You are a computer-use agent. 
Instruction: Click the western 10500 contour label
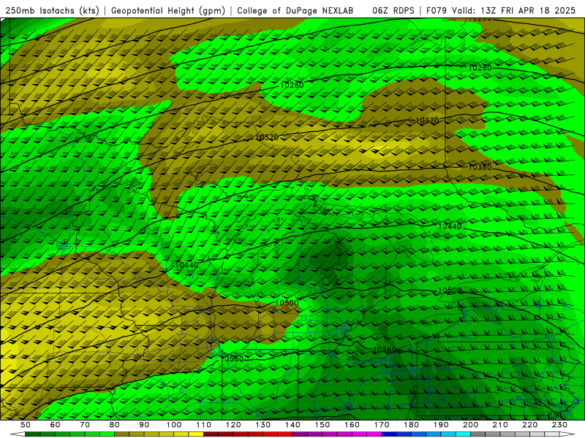point(287,303)
